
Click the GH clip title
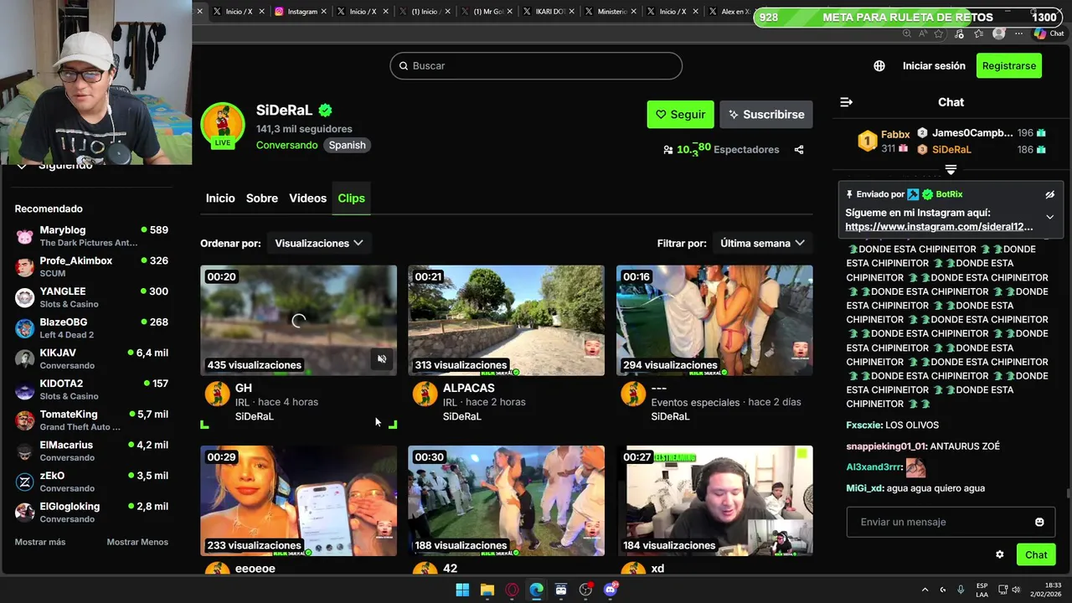coord(244,388)
